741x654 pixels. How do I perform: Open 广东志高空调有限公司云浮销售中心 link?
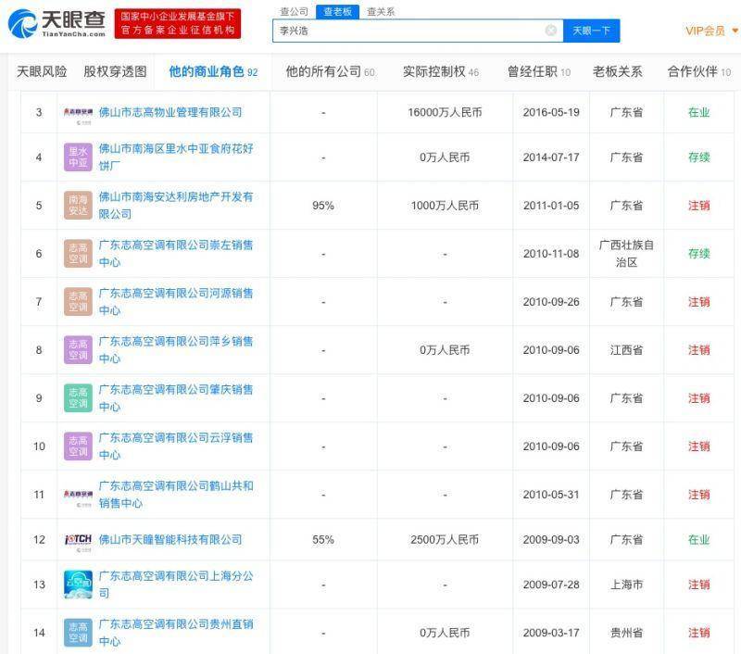[x=176, y=446]
